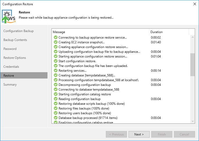Screen dimensions: 199x141
Task: Click status icon for Connecting to backup appliance restore service
Action: point(55,38)
